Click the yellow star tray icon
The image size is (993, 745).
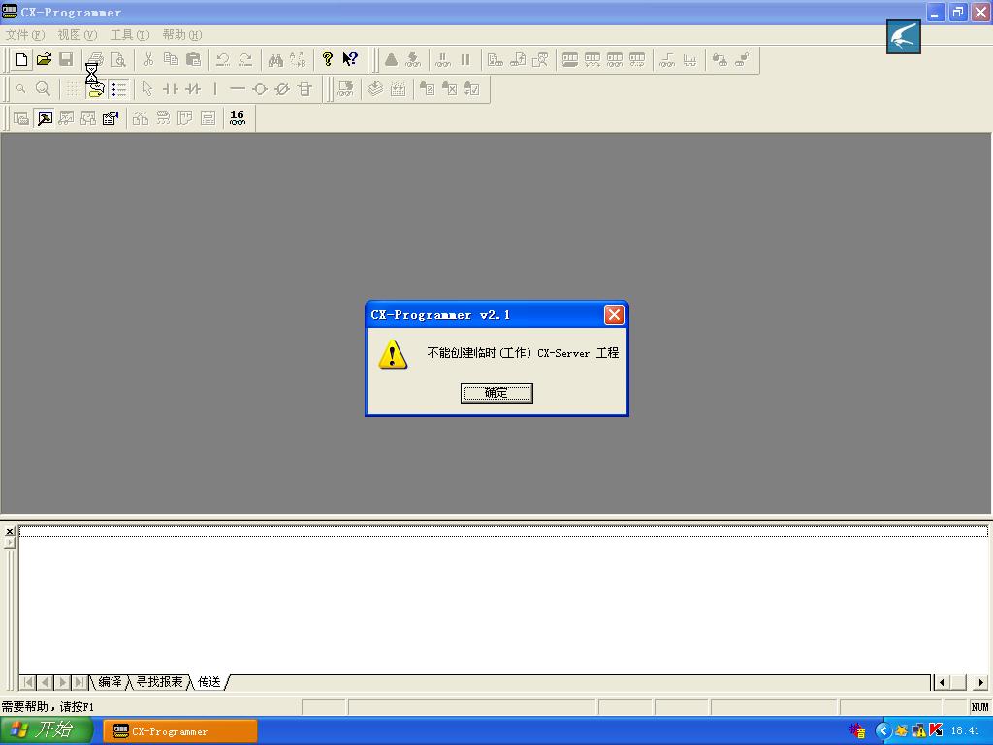click(900, 731)
